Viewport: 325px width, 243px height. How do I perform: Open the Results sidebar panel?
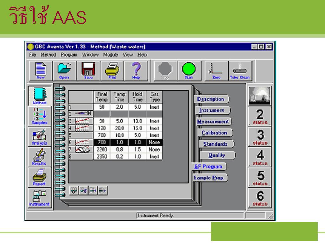click(x=39, y=157)
